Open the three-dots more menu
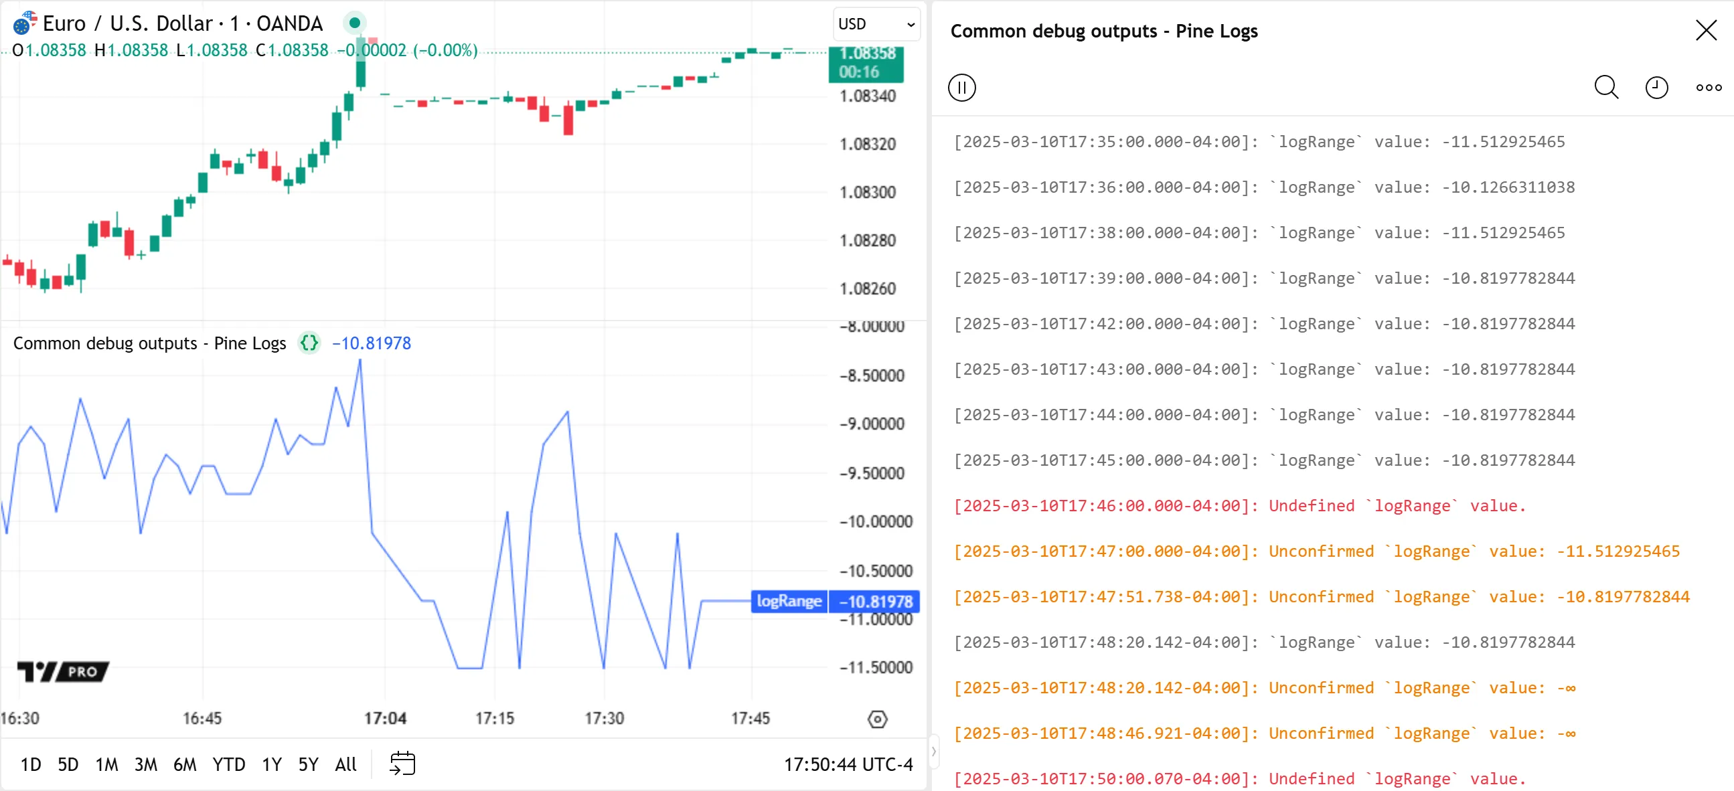Viewport: 1734px width, 791px height. click(x=1709, y=88)
